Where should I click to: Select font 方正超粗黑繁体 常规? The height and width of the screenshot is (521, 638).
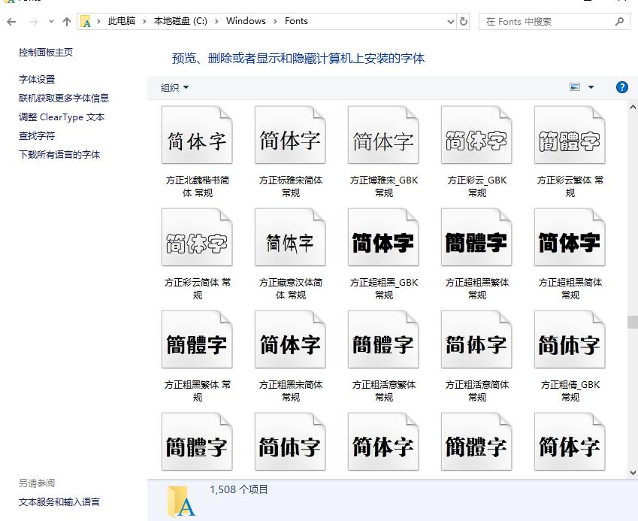(x=477, y=254)
